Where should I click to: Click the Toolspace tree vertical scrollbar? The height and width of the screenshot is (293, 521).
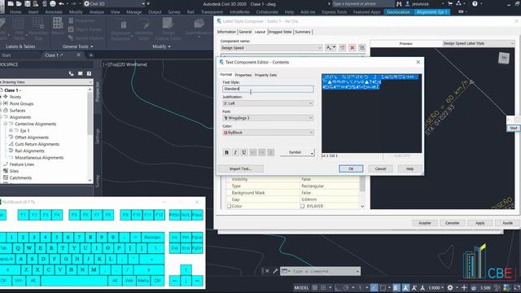point(90,135)
